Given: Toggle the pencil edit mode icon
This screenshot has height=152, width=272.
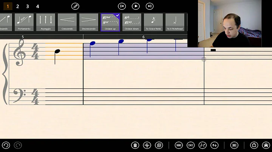Looking at the screenshot, I should 75,6.
